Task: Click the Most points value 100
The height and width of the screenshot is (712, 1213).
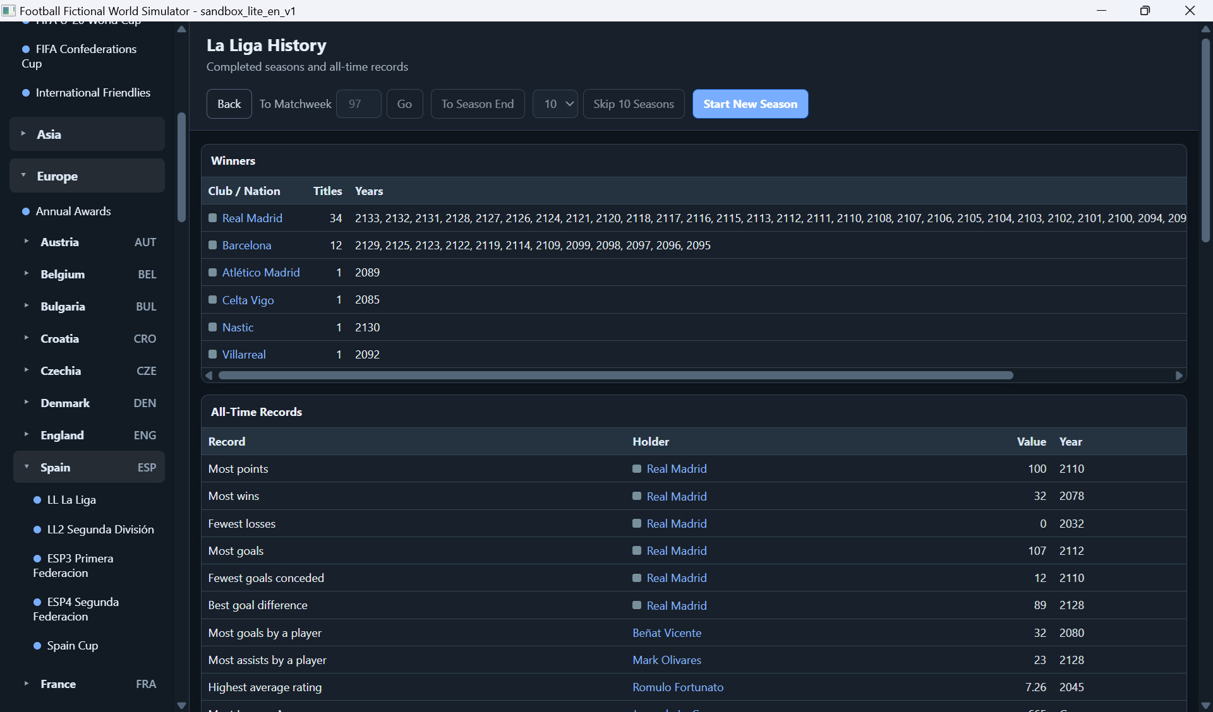Action: point(1037,468)
